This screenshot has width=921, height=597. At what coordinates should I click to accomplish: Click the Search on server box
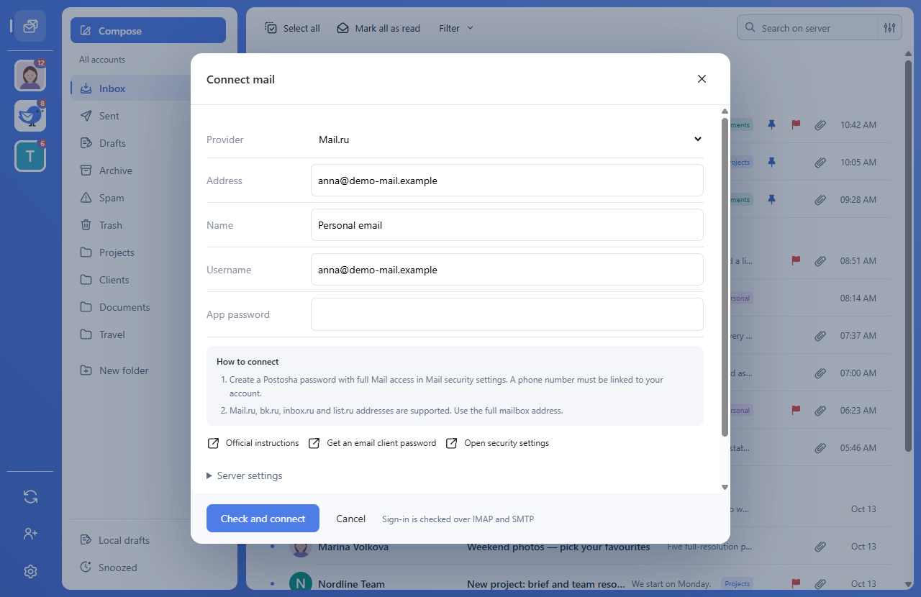click(x=807, y=28)
